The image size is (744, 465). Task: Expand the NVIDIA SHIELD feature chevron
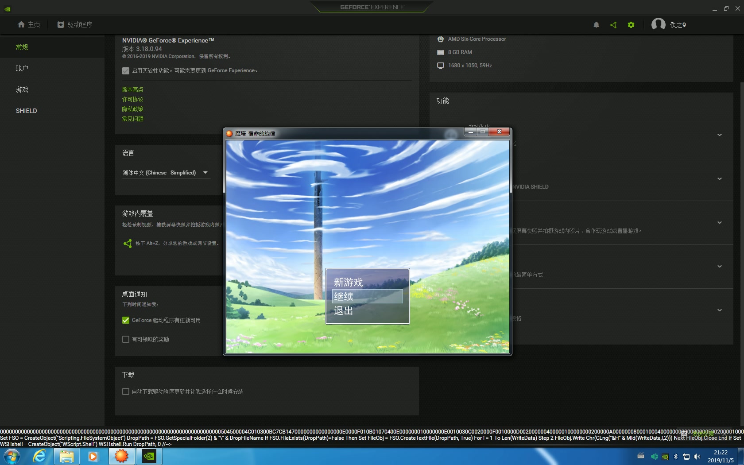click(x=720, y=178)
